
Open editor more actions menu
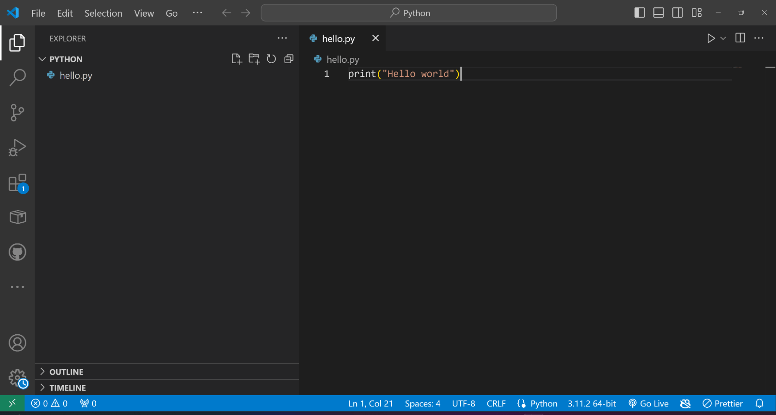point(759,38)
